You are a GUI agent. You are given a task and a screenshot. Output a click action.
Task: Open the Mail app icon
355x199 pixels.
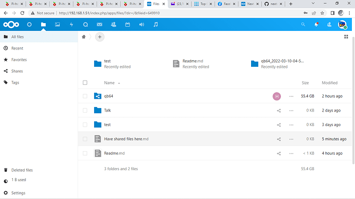pos(99,25)
